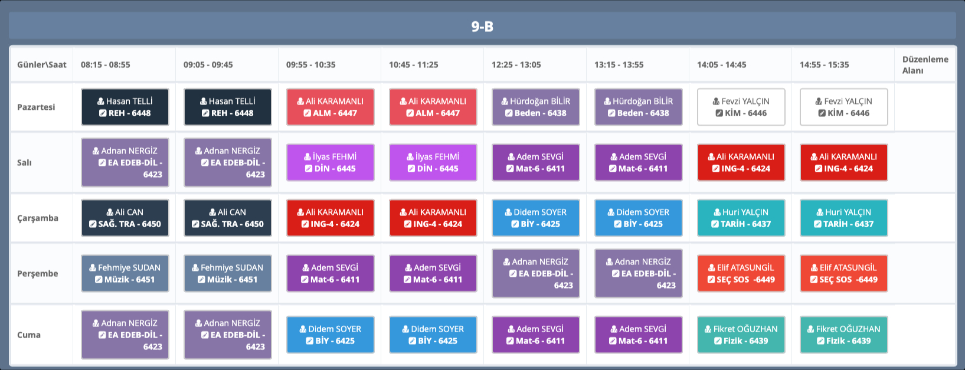The image size is (965, 370).
Task: Click the edit icon beside DİN - 6445 at 09:55
Action: 309,169
